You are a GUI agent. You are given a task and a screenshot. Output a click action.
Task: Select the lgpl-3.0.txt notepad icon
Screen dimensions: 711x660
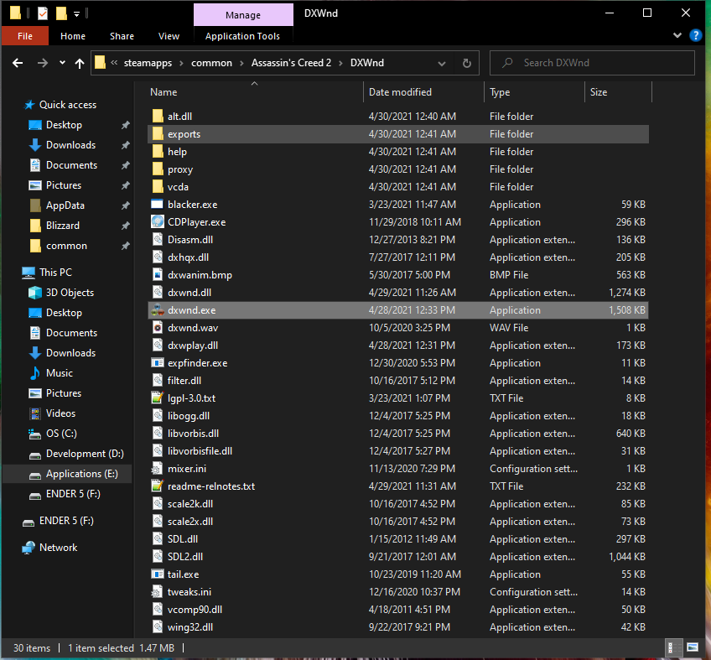pos(158,398)
